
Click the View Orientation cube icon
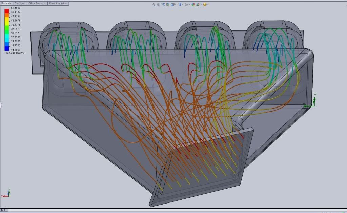(172, 5)
